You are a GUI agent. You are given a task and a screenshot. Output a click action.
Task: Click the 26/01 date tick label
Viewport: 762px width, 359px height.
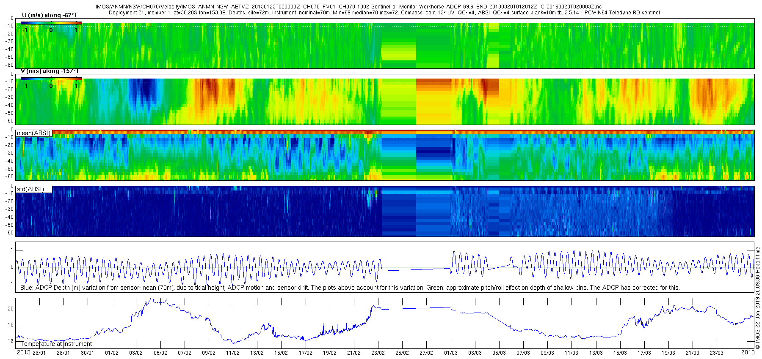coord(39,353)
